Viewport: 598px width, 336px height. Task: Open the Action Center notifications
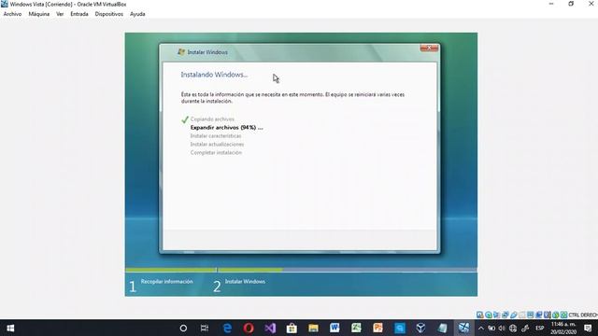(x=588, y=328)
